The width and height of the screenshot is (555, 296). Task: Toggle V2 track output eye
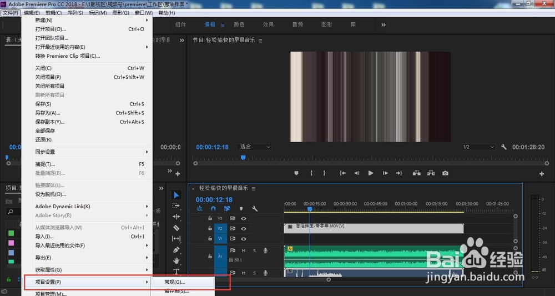[244, 229]
